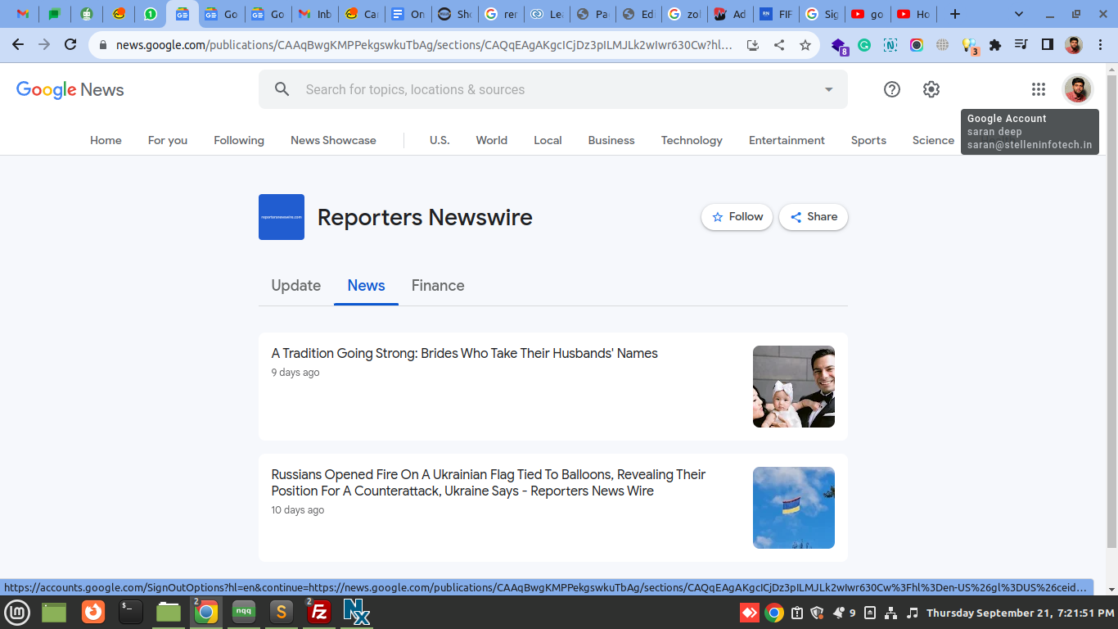Bookmark this page with the star icon
Screen dimensions: 1118x629
(805, 45)
